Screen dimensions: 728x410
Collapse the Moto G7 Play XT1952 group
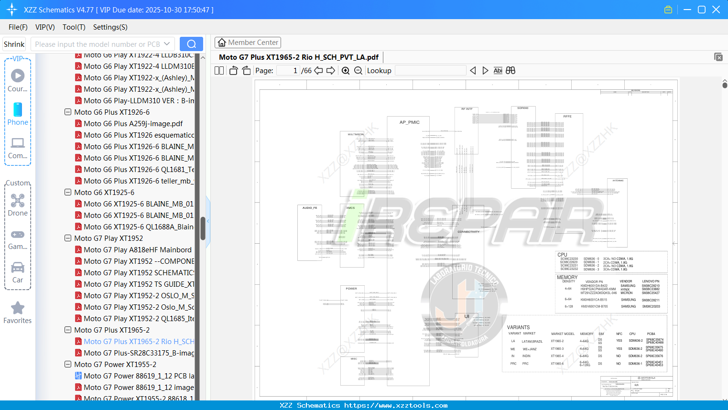(x=68, y=238)
